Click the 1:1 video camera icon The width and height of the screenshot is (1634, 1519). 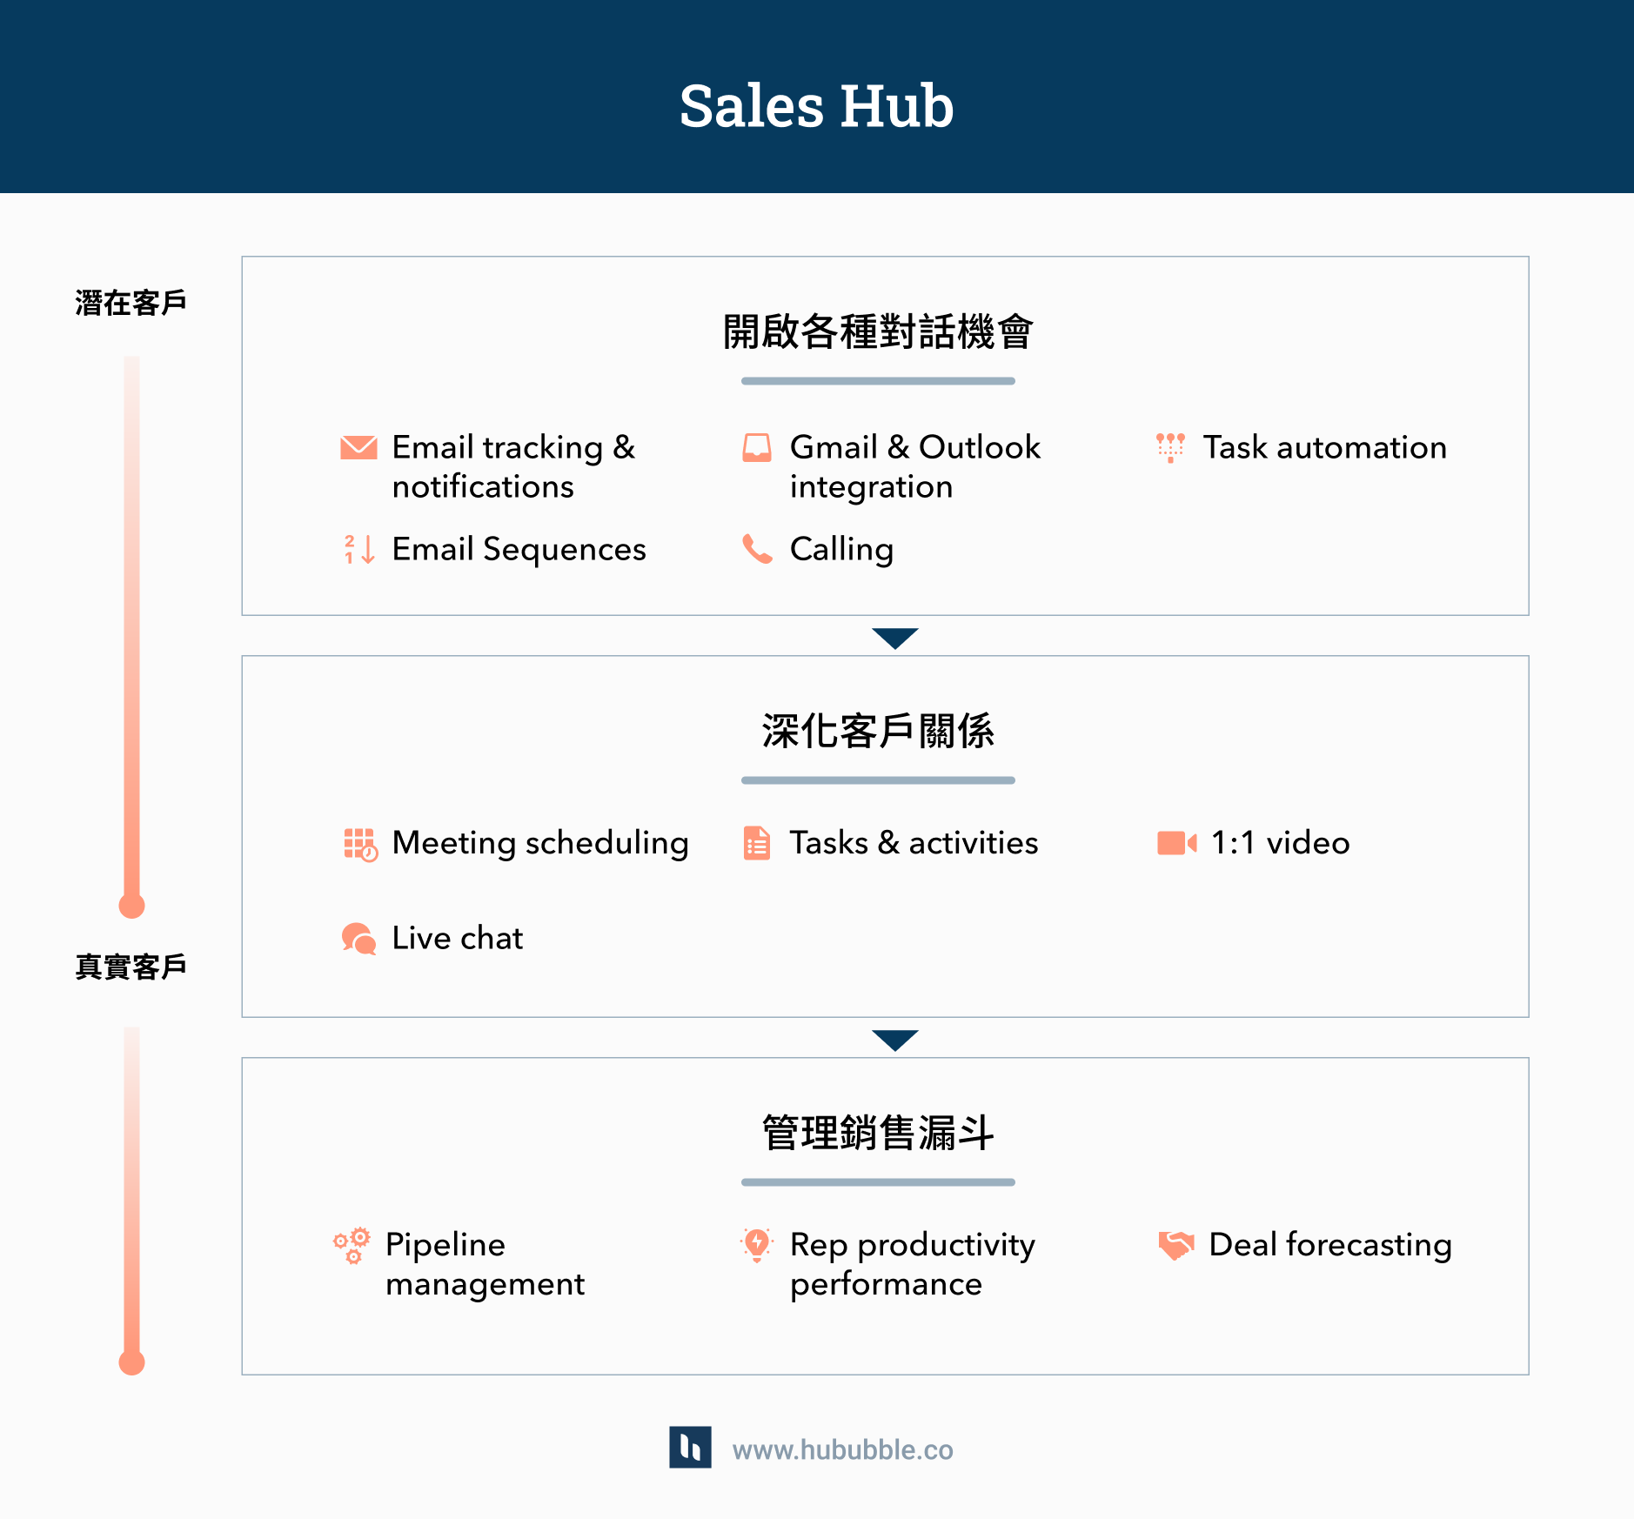click(x=1176, y=843)
